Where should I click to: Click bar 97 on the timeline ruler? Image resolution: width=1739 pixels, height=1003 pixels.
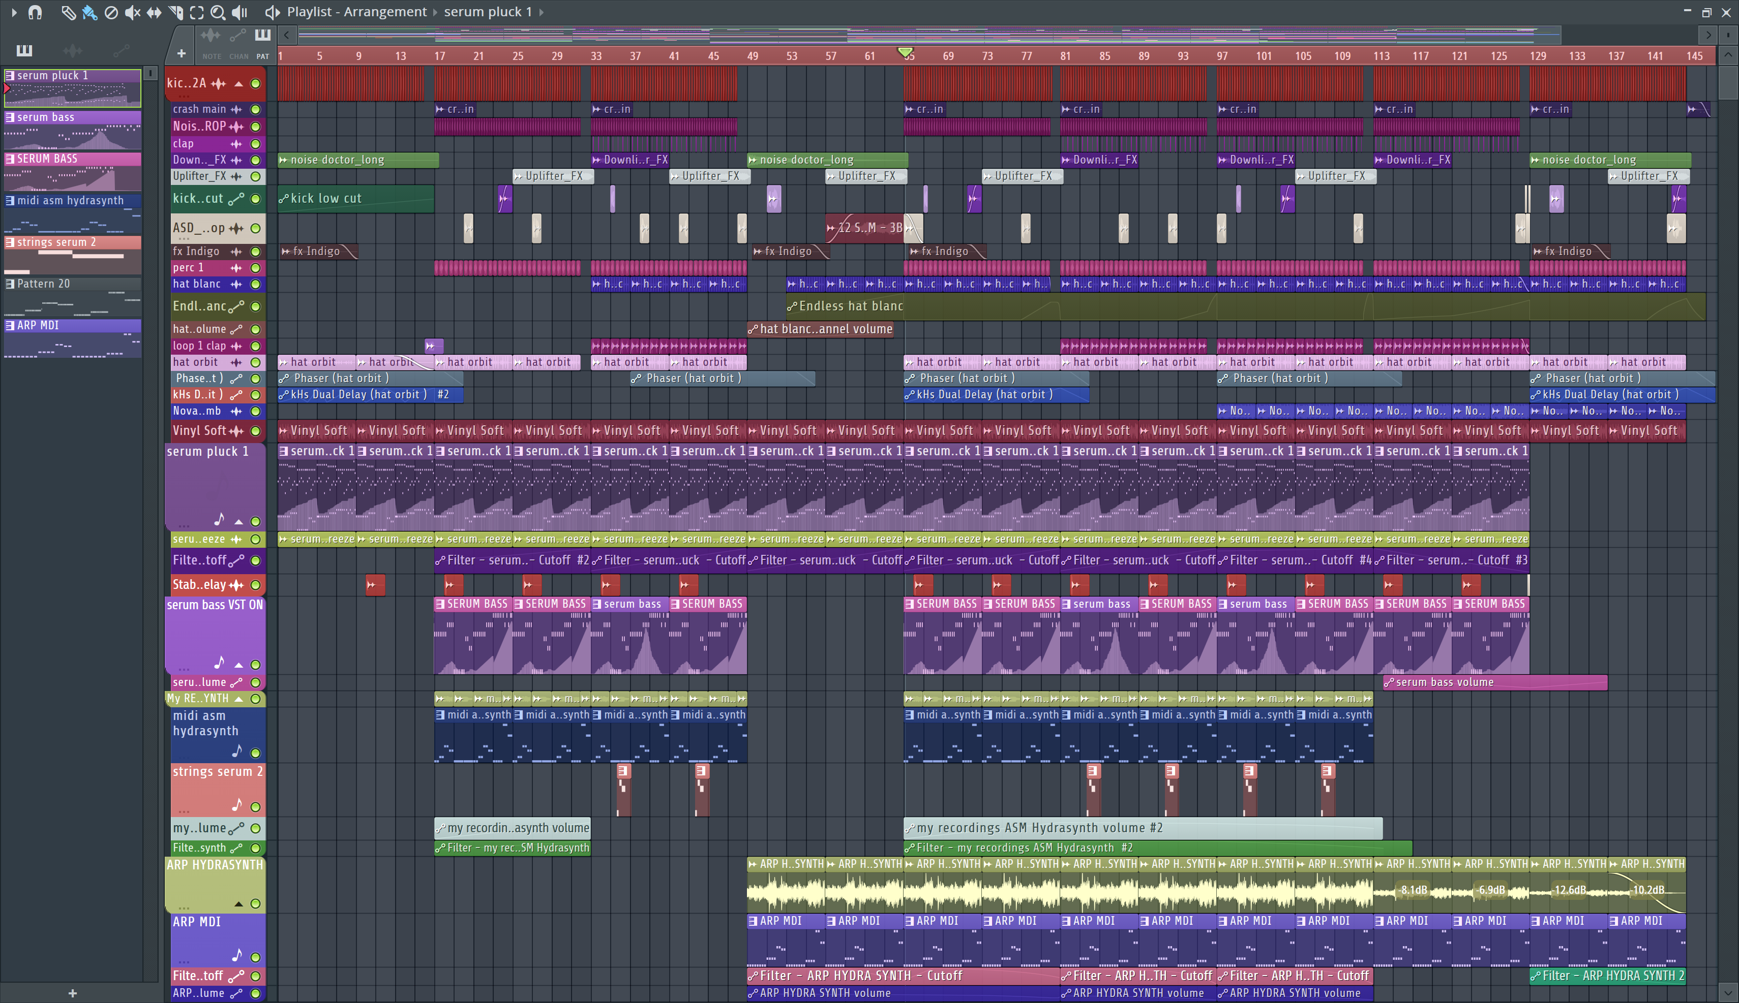click(1222, 56)
